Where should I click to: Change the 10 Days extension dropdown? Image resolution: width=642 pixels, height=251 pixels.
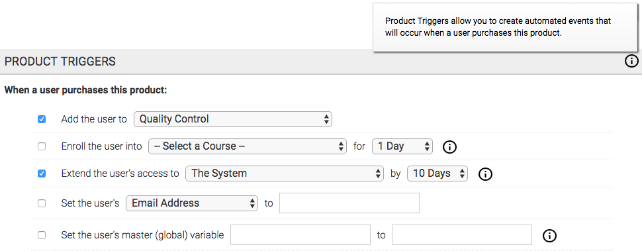[437, 174]
